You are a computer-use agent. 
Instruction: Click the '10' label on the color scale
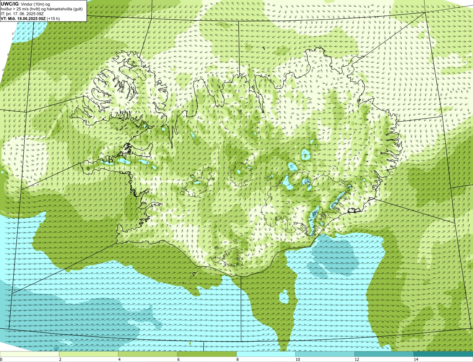(297, 359)
